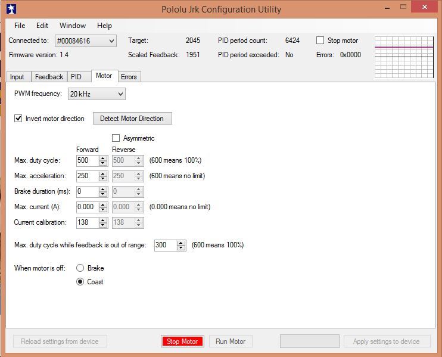Click Detect Motor Direction button
The image size is (442, 357).
(x=132, y=119)
